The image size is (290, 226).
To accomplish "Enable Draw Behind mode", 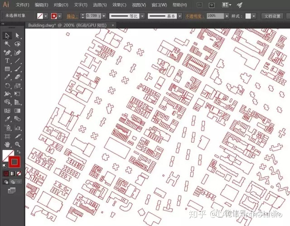I will click(13, 182).
